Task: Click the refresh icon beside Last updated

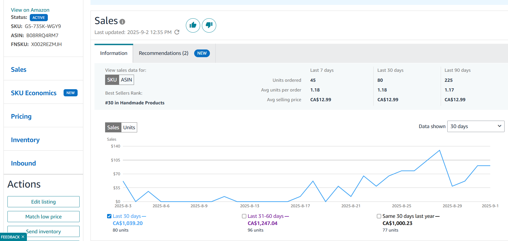Action: tap(177, 32)
